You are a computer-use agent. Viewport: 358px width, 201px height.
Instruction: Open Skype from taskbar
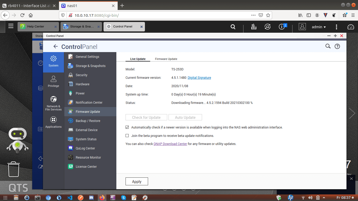pyautogui.click(x=123, y=198)
